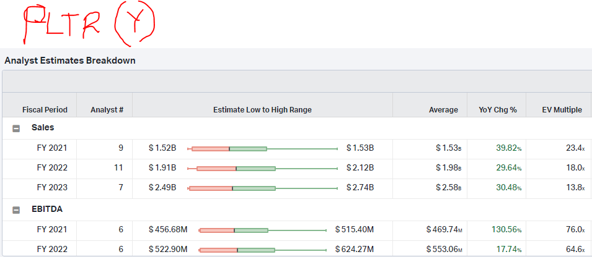Select the $515.40M high EBITDA estimate
This screenshot has width=592, height=257.
(354, 229)
